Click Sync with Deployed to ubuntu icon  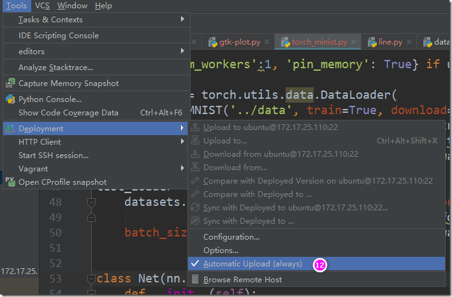click(x=195, y=207)
